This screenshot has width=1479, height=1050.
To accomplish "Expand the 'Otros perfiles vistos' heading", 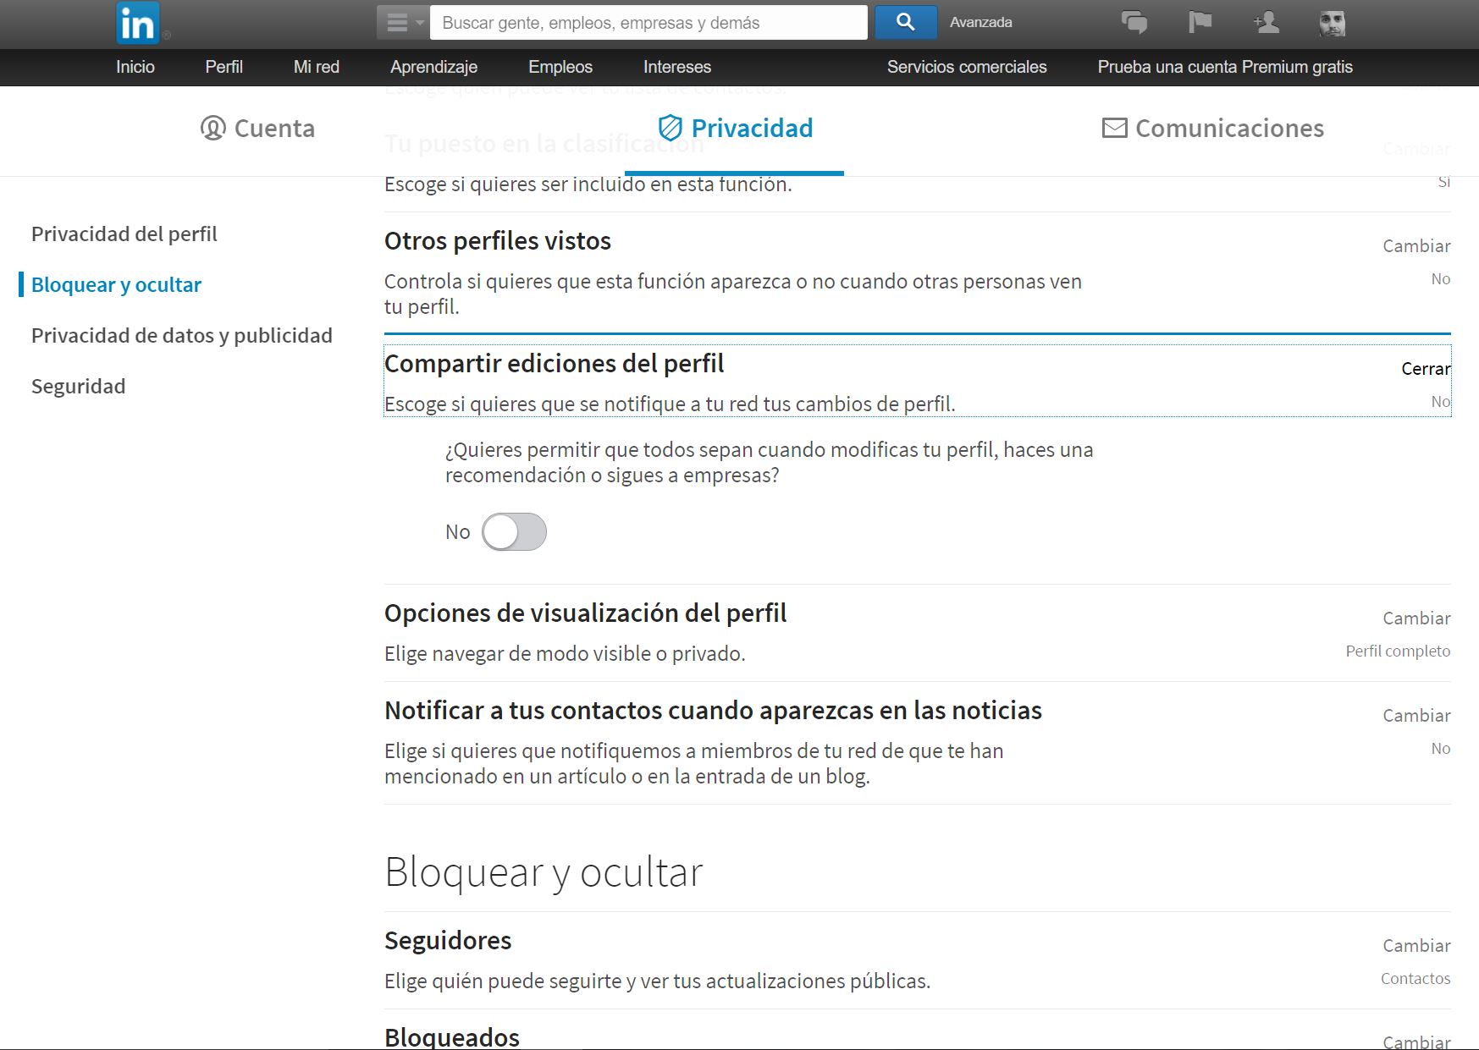I will tap(497, 241).
